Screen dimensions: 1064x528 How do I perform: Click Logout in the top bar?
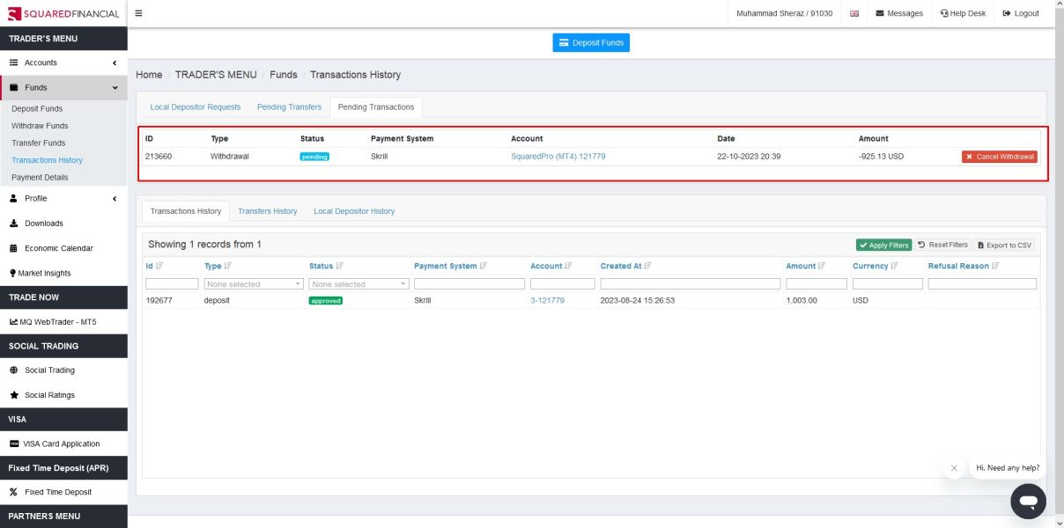click(1021, 13)
